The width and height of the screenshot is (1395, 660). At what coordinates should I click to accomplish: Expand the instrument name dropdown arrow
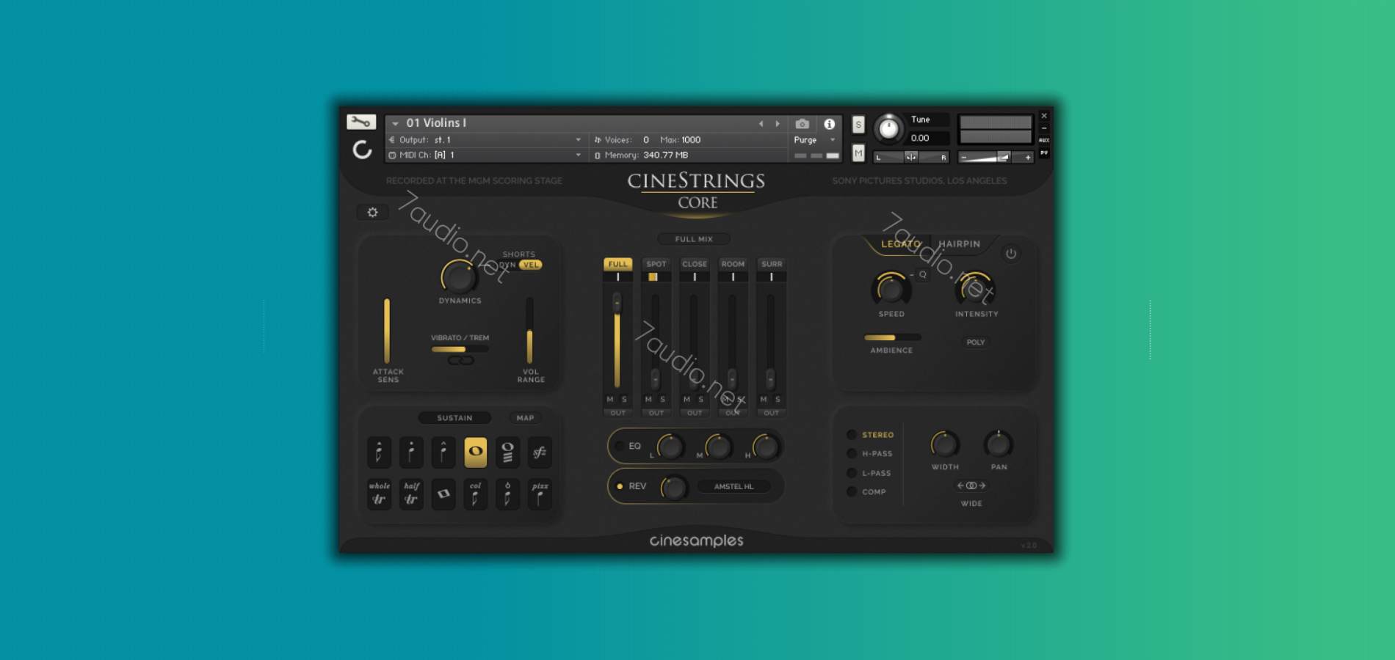pyautogui.click(x=395, y=124)
